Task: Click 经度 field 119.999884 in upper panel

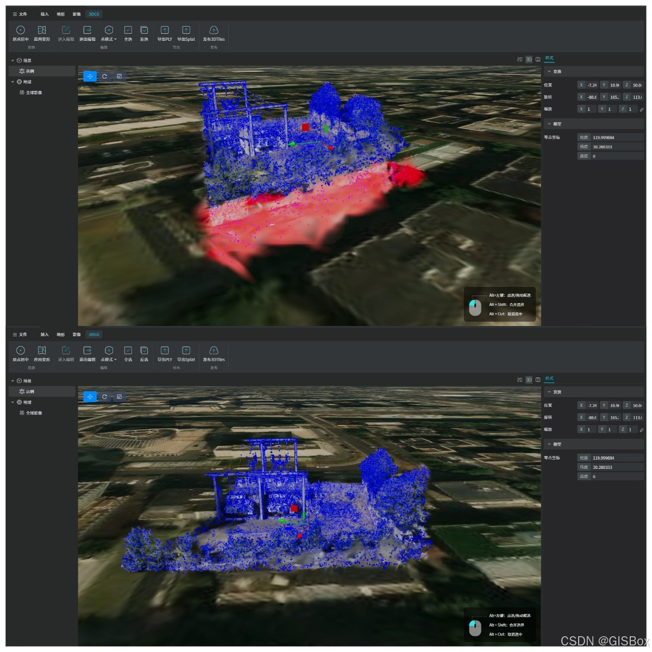Action: tap(611, 137)
